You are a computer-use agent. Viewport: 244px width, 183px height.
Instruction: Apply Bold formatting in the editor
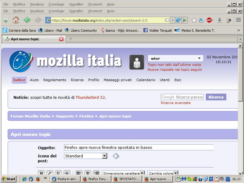tap(41, 173)
